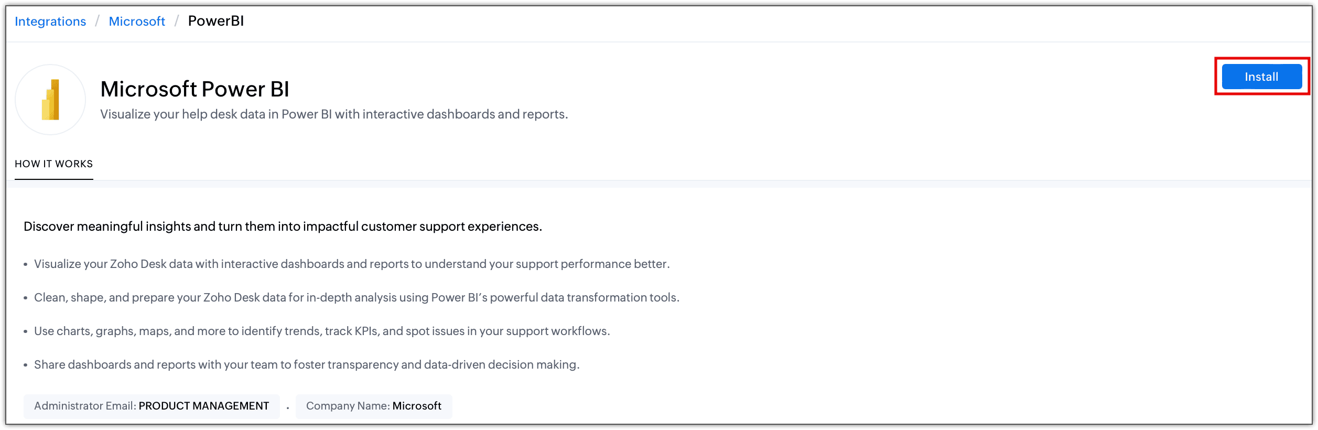Click the bullet about interactive dashboards and reports
The image size is (1318, 430).
tap(352, 264)
